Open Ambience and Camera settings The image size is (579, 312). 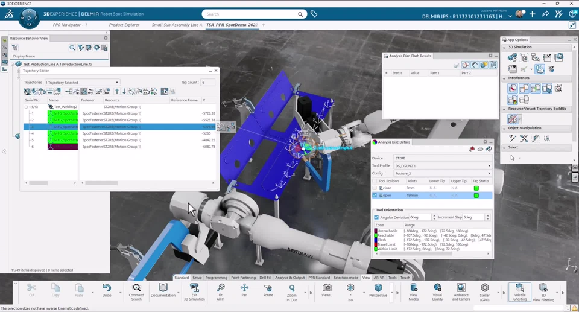pyautogui.click(x=461, y=291)
